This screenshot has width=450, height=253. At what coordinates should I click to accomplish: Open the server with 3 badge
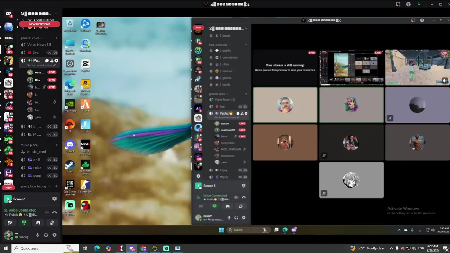coord(8,162)
